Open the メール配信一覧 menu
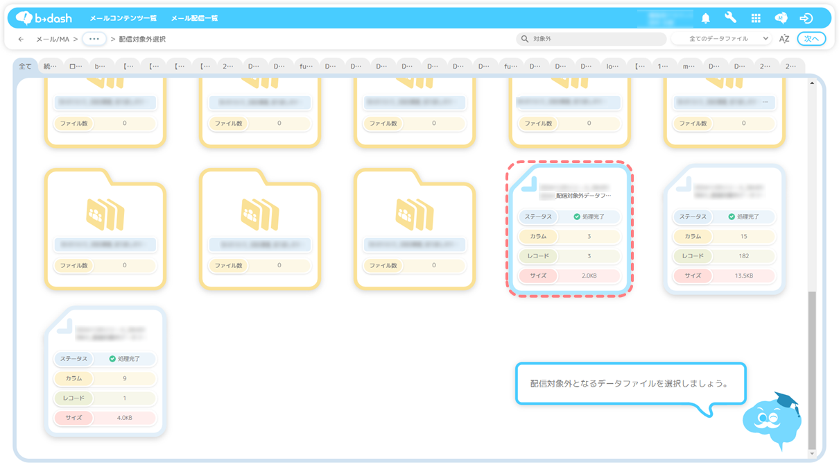Screen dimensions: 839x472 coord(195,18)
